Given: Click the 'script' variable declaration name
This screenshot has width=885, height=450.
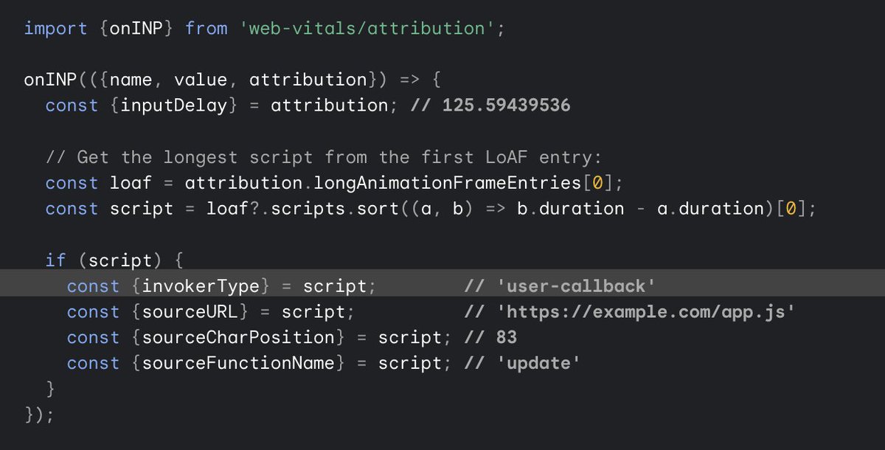Looking at the screenshot, I should [142, 209].
